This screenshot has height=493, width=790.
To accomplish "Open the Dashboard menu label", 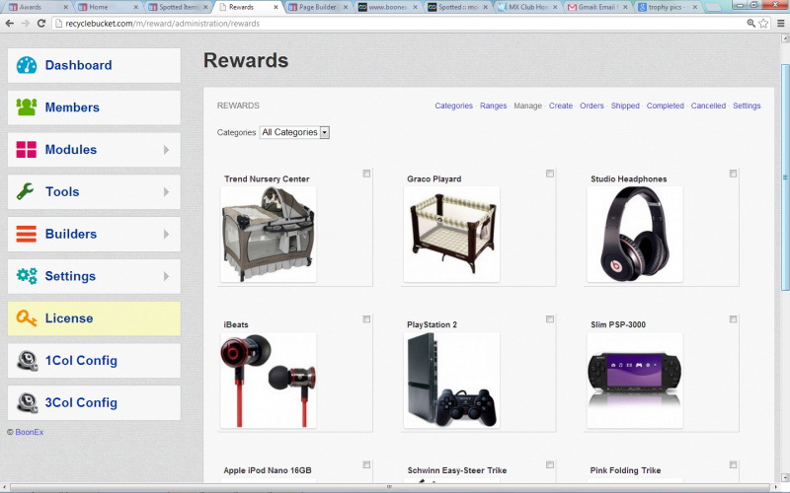I will pyautogui.click(x=79, y=65).
